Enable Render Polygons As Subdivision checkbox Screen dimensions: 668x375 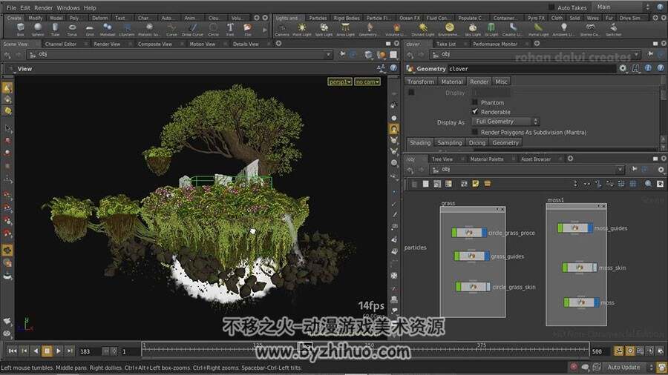474,132
